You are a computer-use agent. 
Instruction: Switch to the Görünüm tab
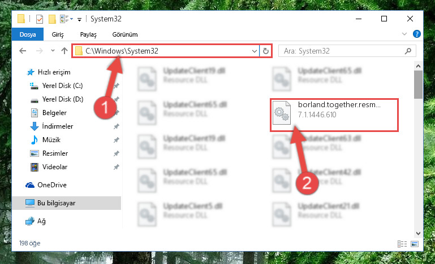125,34
